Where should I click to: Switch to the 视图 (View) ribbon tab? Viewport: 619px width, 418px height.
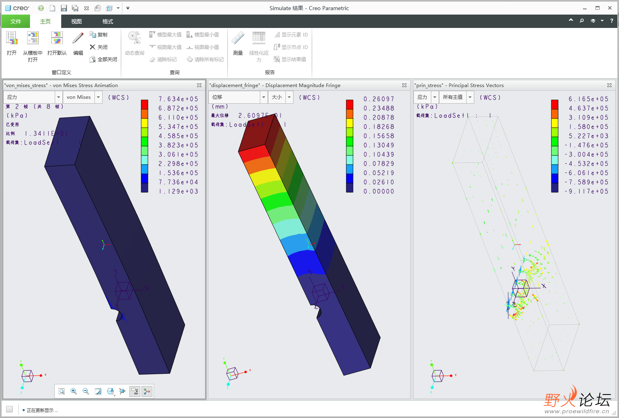tap(77, 21)
